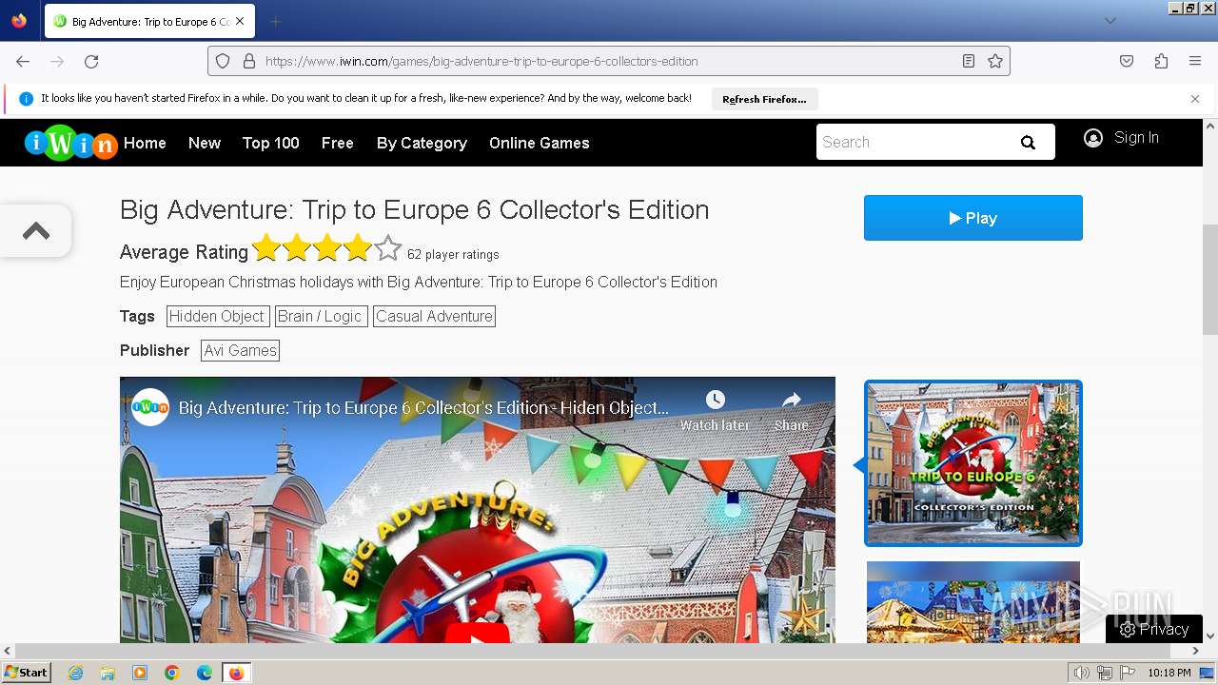This screenshot has height=685, width=1218.
Task: Open the By Category menu
Action: coord(422,143)
